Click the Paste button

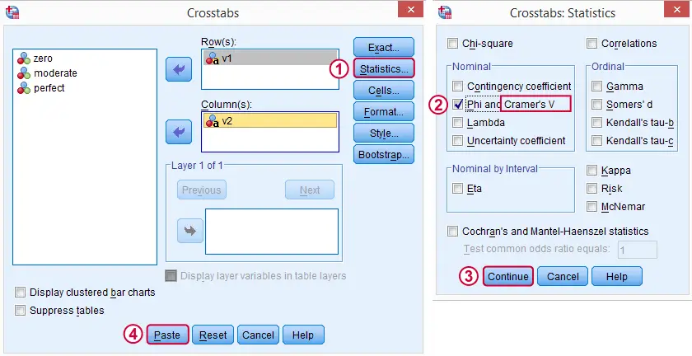tap(168, 335)
